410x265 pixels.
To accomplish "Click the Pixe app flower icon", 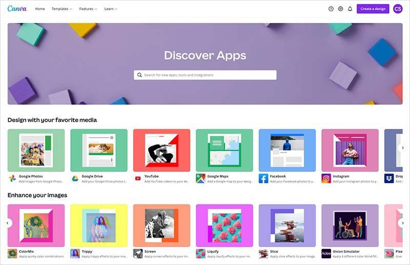I will pyautogui.click(x=389, y=254).
